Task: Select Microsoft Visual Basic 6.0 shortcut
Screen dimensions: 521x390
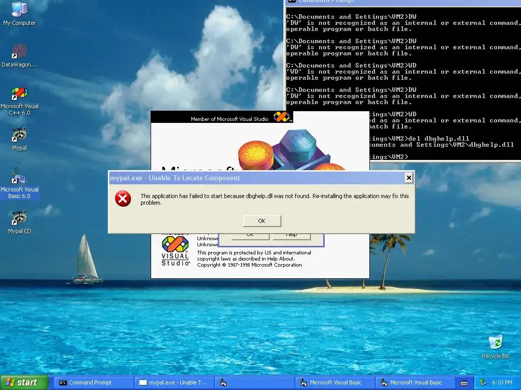Action: click(19, 184)
